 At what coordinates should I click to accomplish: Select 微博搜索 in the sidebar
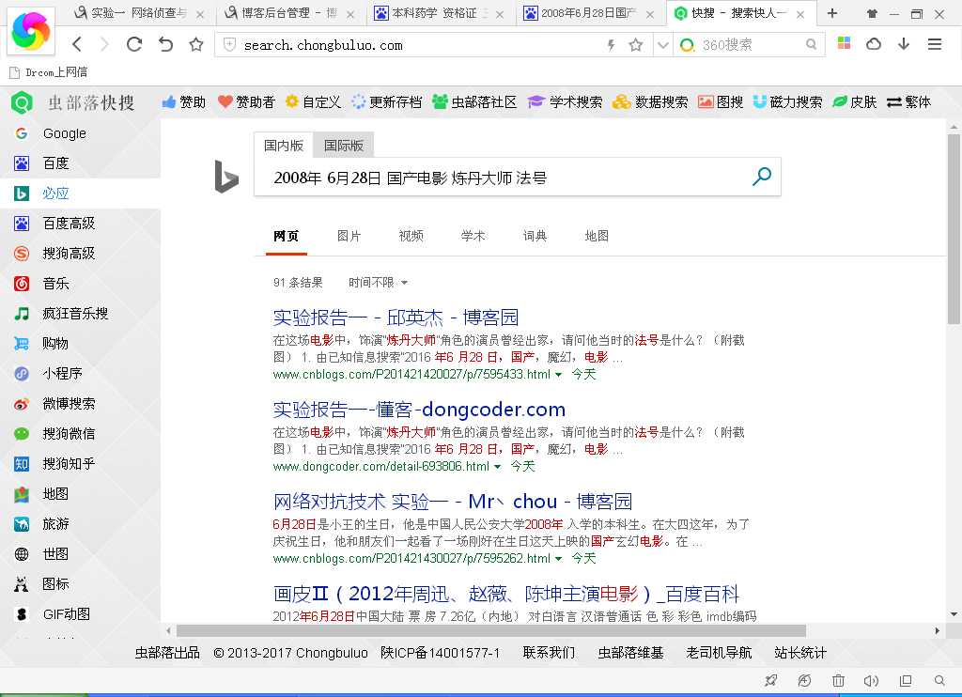tap(81, 404)
